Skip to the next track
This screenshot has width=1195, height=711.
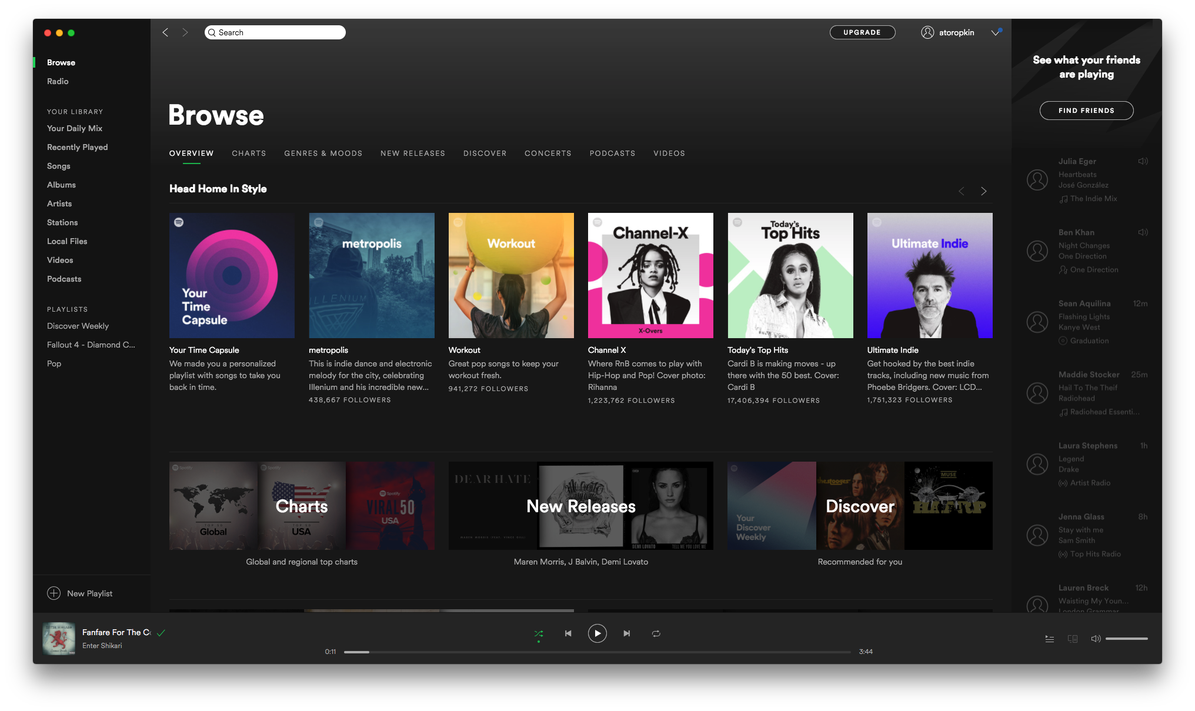coord(627,633)
